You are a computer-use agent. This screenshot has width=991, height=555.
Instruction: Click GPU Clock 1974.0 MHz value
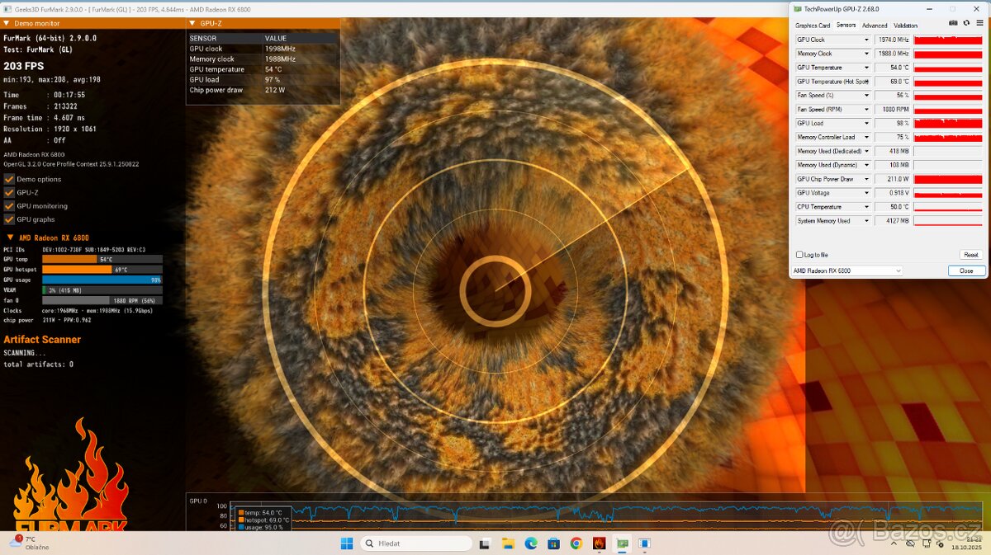[x=893, y=40]
